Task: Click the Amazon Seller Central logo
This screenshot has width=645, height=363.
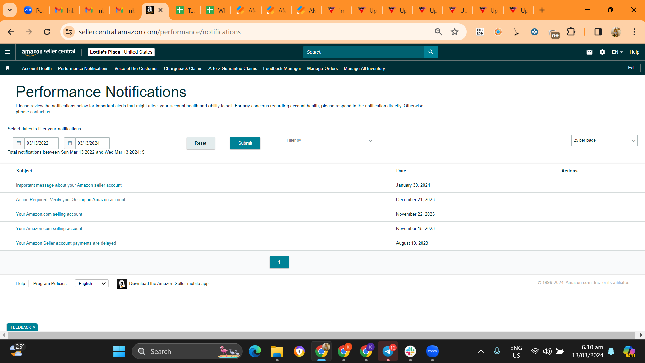Action: tap(48, 52)
